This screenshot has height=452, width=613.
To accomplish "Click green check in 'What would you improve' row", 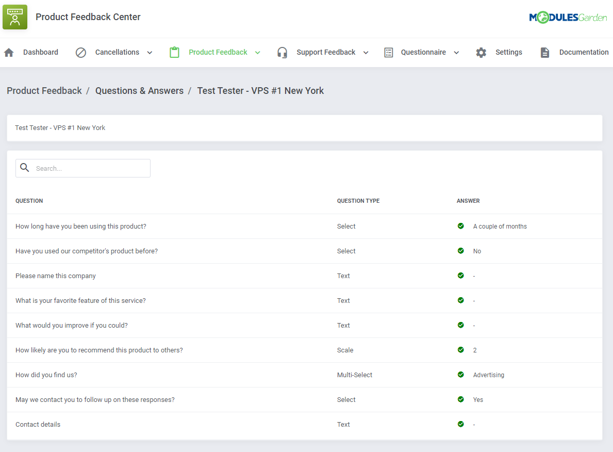I will pyautogui.click(x=461, y=325).
